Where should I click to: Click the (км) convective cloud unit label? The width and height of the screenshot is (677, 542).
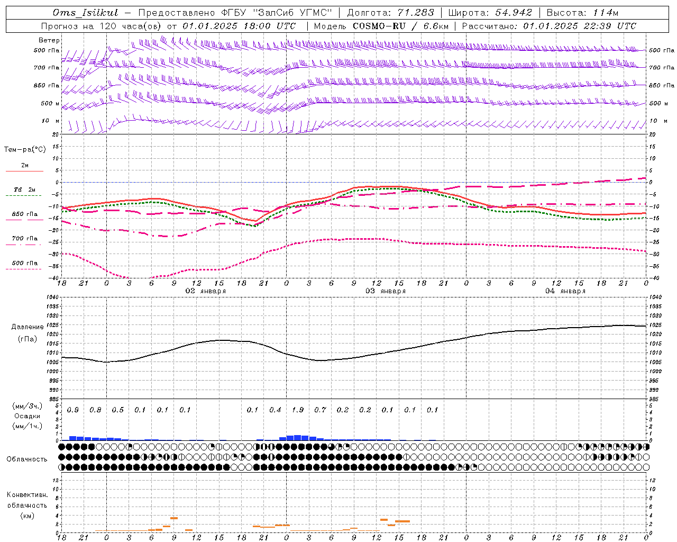pyautogui.click(x=27, y=516)
